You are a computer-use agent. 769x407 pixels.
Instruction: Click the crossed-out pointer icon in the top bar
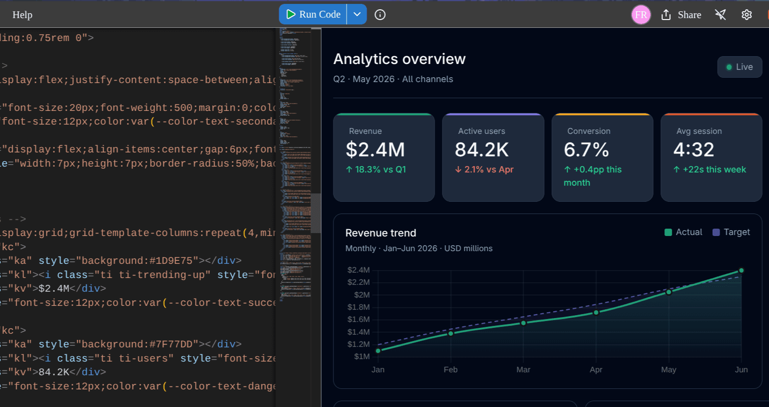(721, 15)
